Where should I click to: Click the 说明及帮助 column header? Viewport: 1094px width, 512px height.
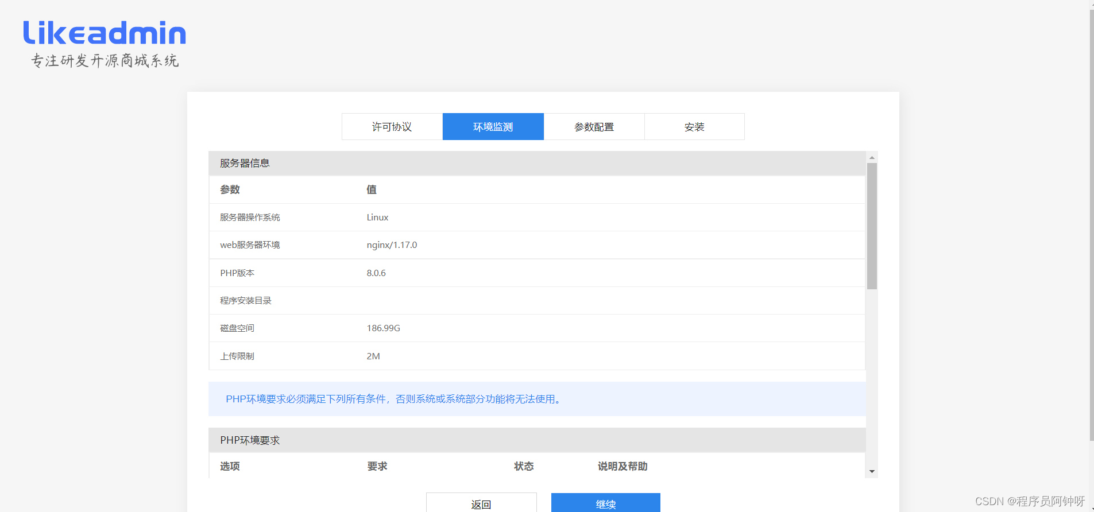(623, 466)
